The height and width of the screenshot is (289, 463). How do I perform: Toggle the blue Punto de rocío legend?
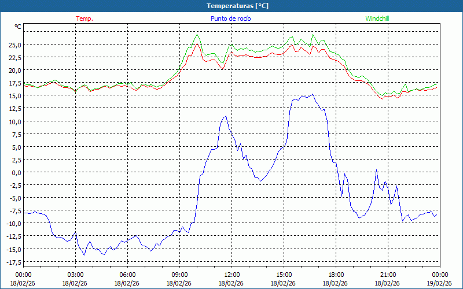click(x=231, y=18)
